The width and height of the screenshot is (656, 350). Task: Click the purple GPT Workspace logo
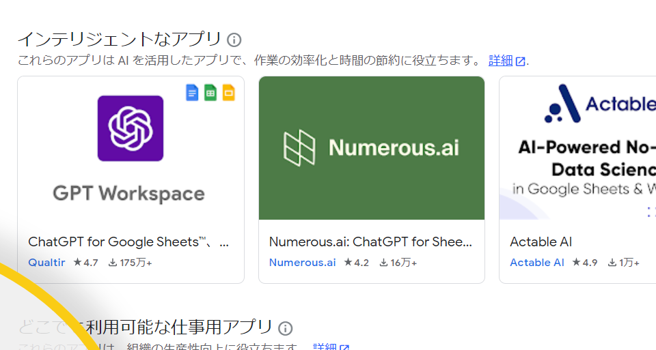click(131, 128)
